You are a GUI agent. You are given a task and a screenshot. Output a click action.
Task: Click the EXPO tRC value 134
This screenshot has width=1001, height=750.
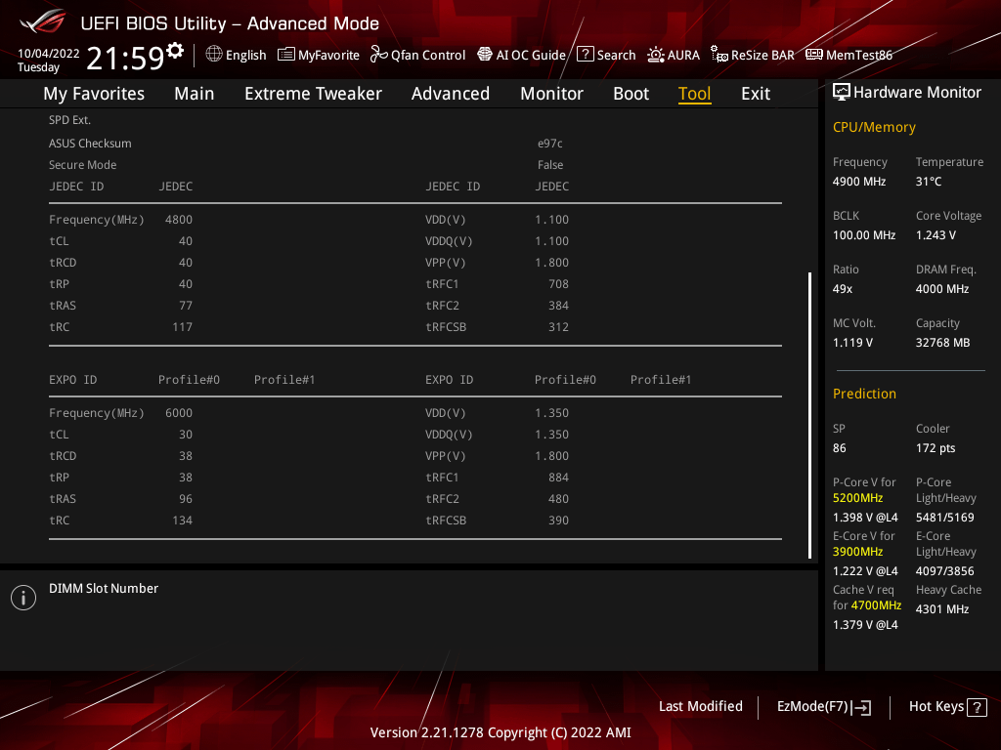pos(182,521)
